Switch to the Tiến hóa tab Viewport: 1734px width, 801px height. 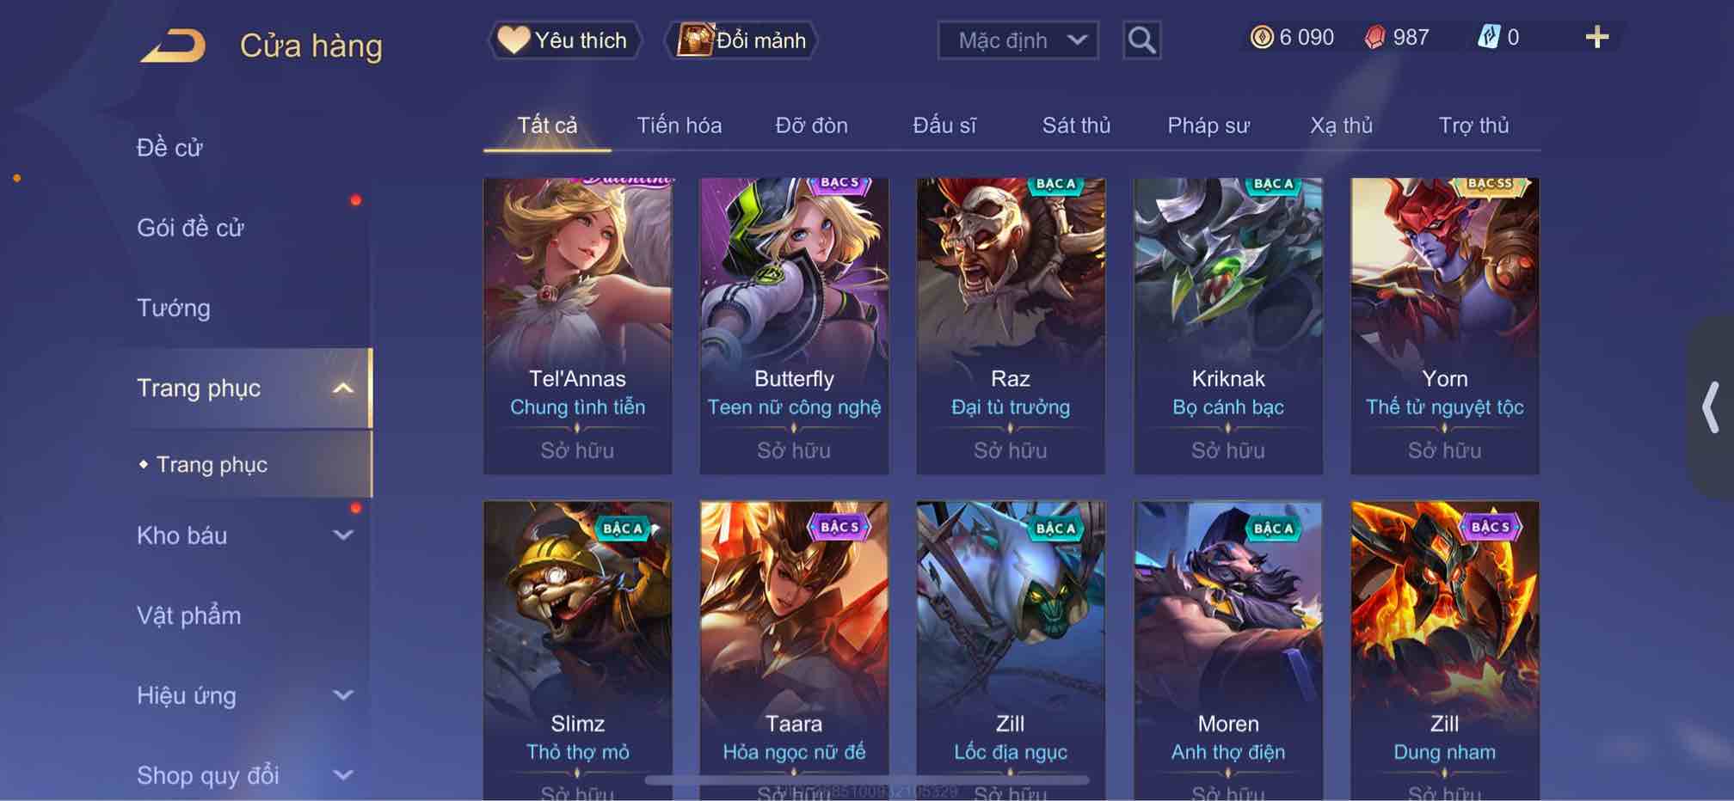coord(679,125)
